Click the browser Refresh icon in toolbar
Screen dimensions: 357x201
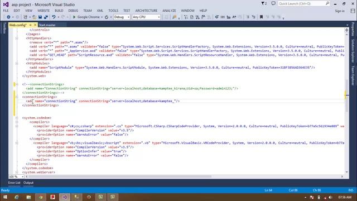[107, 17]
